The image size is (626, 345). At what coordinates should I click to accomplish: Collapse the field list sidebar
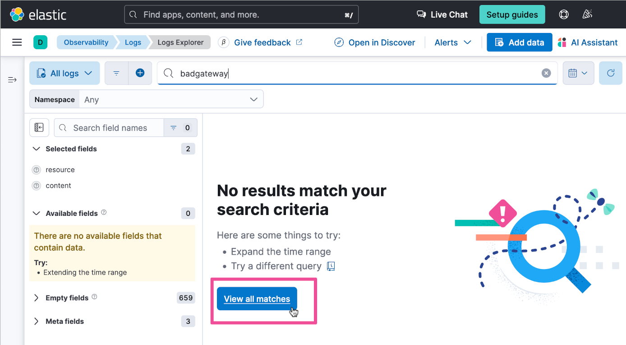click(39, 128)
